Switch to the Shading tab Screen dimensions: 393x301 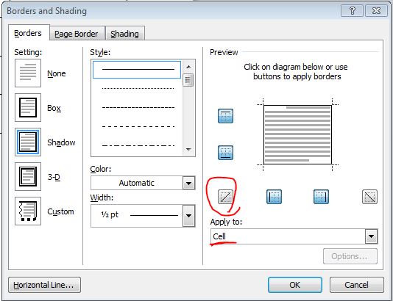(x=124, y=34)
